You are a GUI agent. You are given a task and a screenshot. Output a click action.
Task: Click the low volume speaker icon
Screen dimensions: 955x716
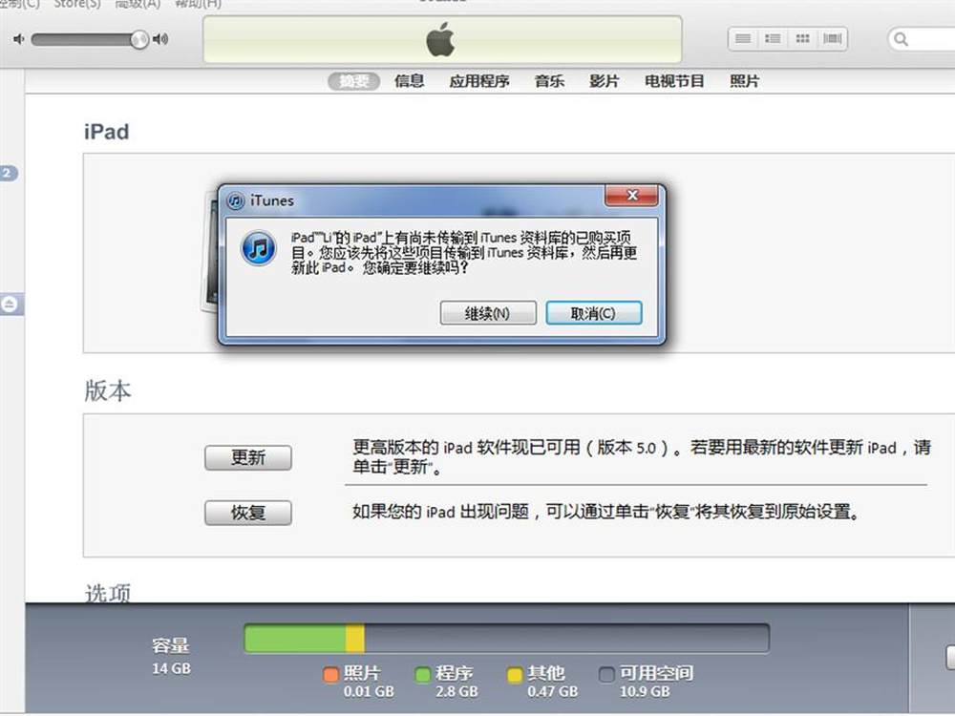click(x=19, y=39)
